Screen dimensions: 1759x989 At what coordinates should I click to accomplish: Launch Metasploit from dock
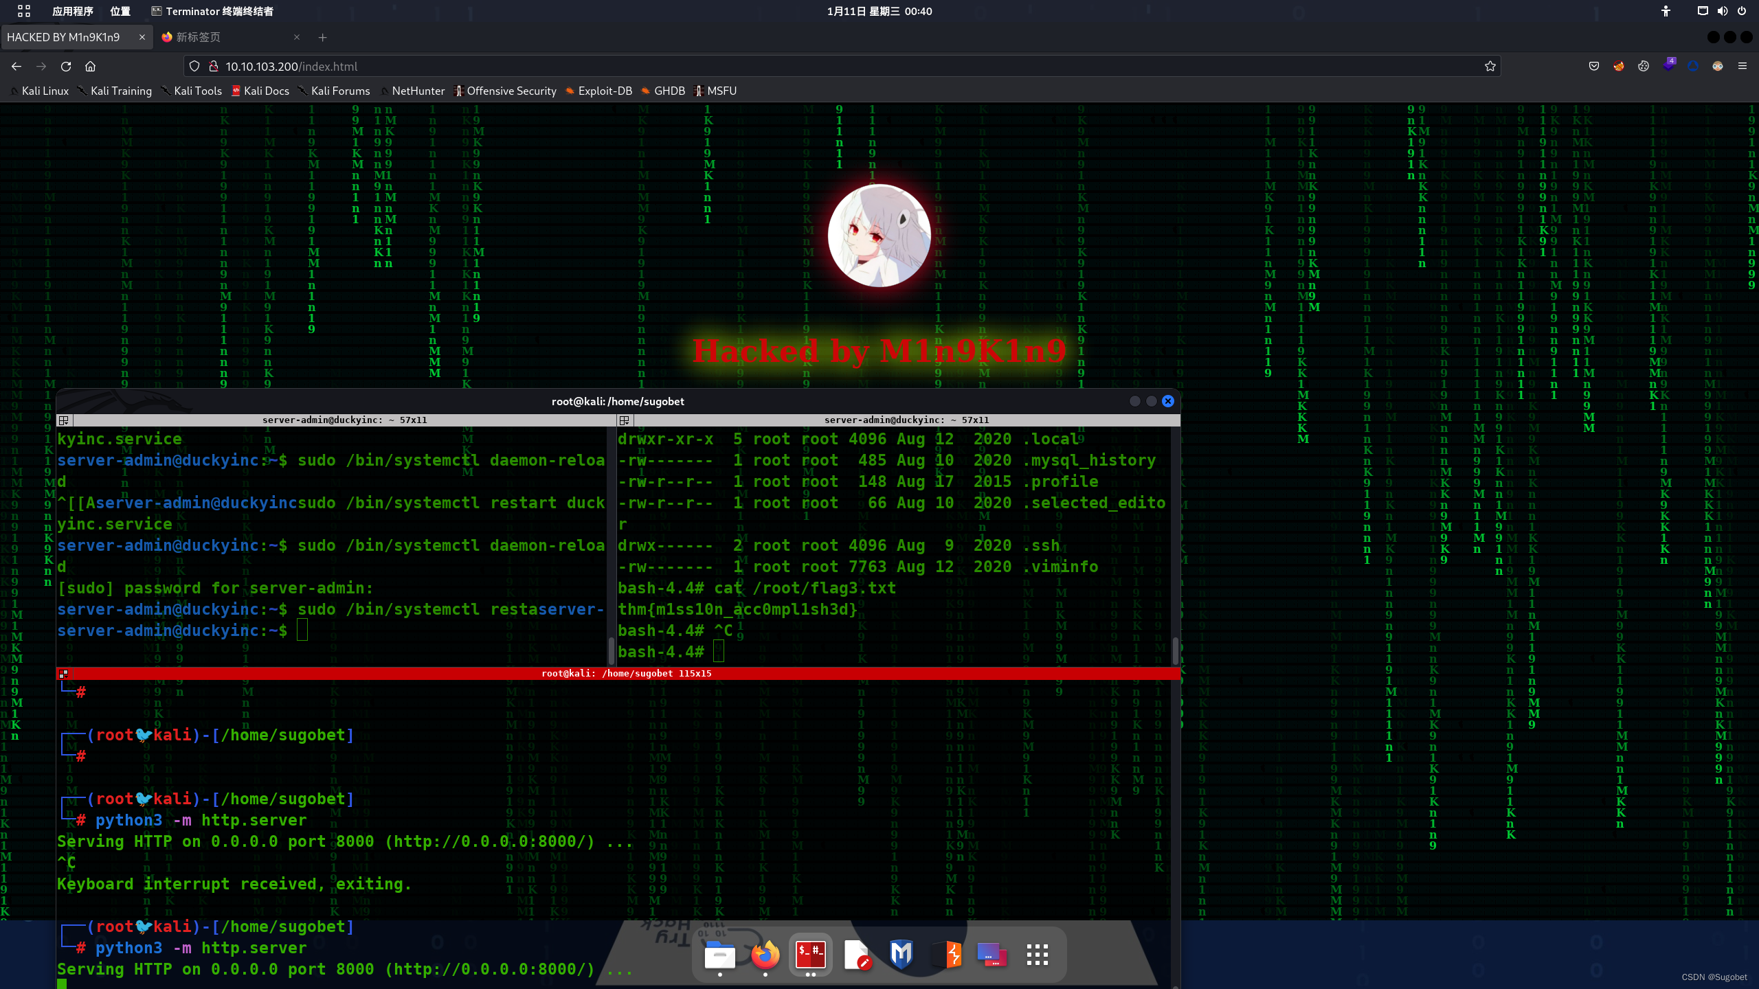click(901, 955)
